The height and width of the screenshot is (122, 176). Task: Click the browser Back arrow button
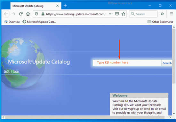coord(6,14)
